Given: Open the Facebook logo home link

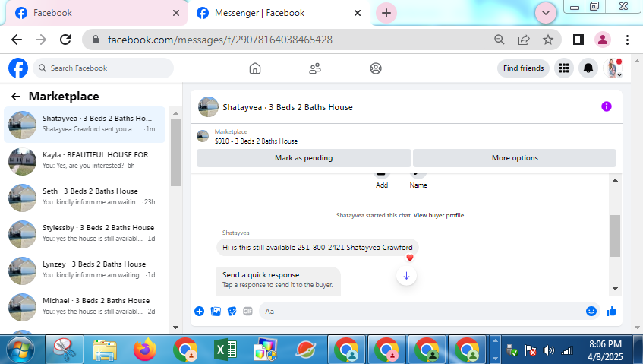Looking at the screenshot, I should point(18,68).
